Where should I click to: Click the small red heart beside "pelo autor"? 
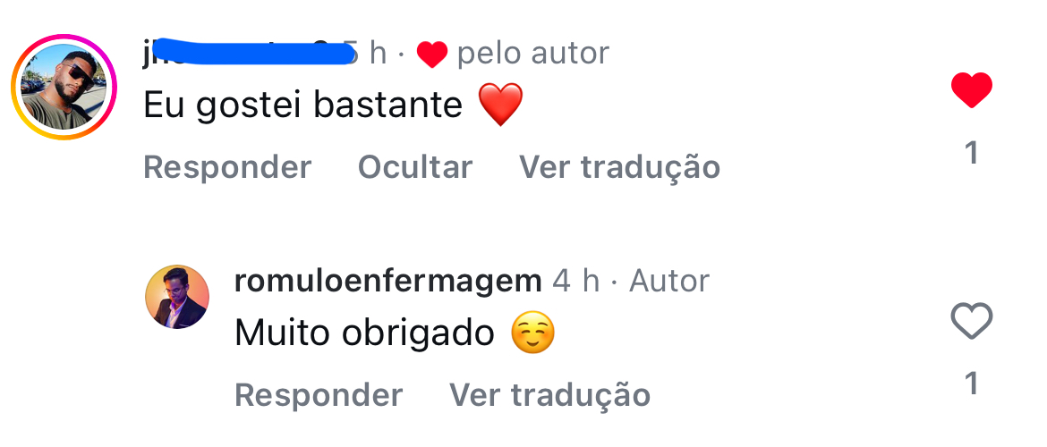(x=432, y=54)
